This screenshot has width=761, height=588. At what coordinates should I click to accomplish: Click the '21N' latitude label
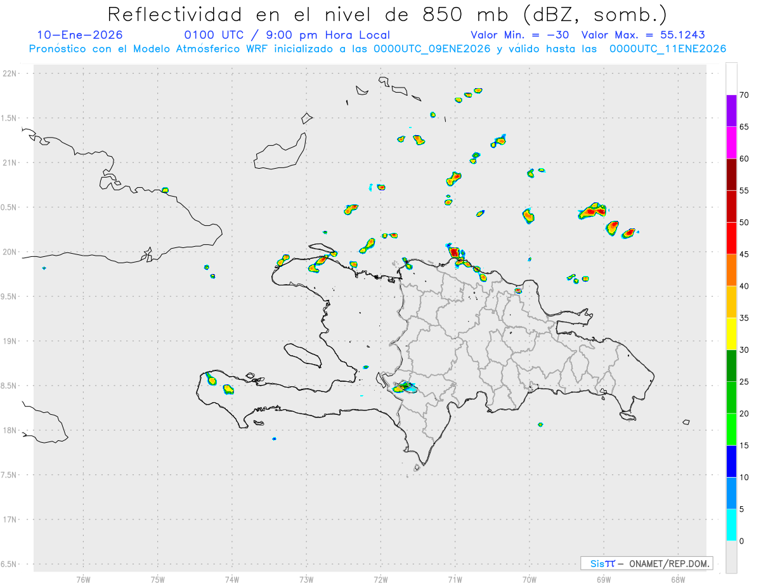[10, 162]
